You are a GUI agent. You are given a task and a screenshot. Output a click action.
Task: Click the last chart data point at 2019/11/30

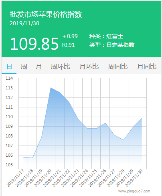click(142, 118)
